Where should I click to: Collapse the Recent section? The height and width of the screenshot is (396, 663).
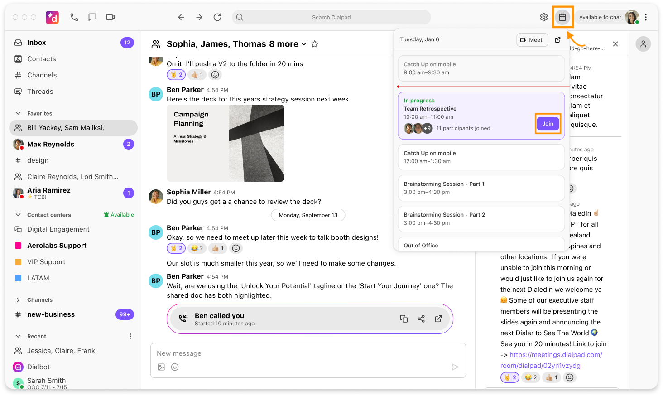pyautogui.click(x=18, y=336)
